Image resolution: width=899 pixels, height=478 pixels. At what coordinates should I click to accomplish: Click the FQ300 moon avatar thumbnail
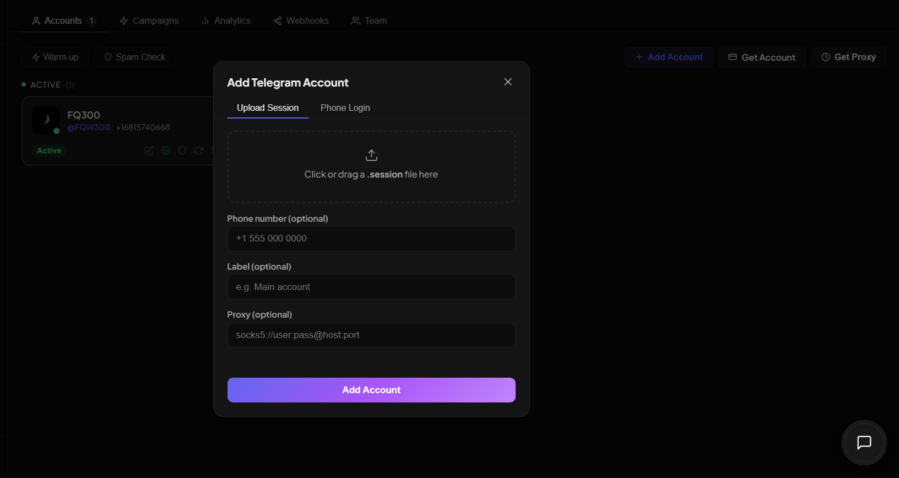(46, 120)
